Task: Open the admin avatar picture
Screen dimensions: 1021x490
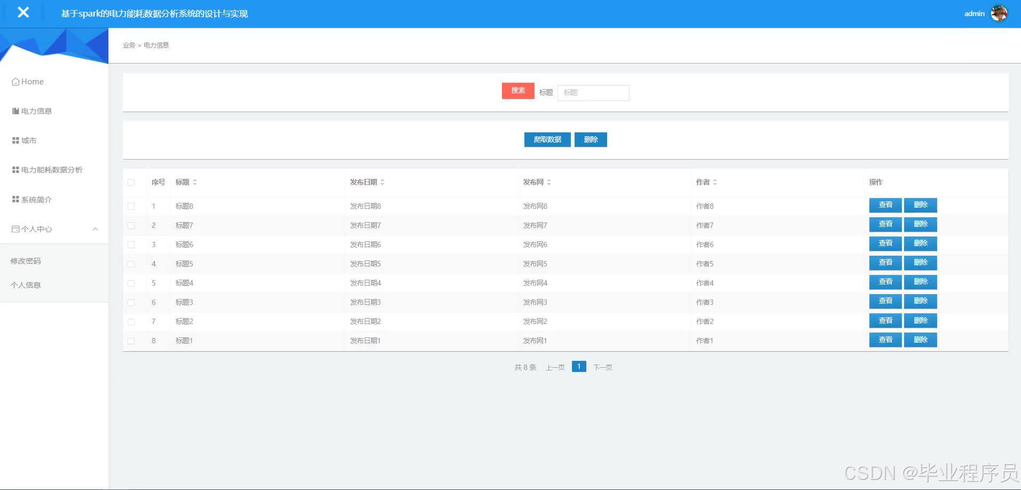Action: tap(999, 13)
